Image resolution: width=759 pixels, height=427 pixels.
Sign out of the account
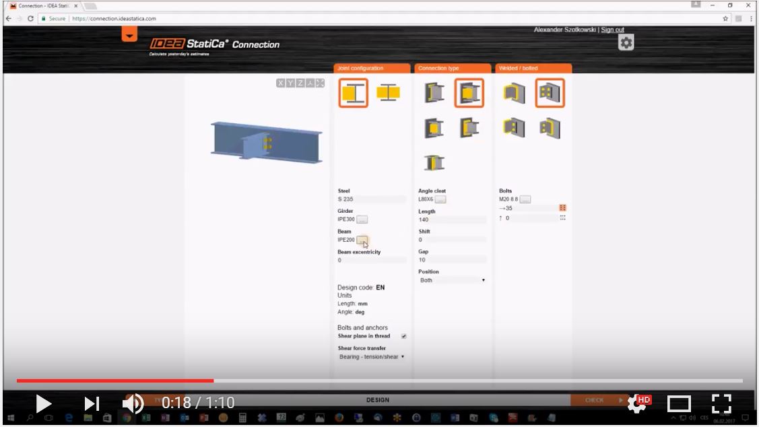point(612,30)
